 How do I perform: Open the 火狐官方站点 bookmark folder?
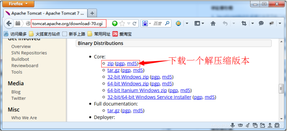pyautogui.click(x=45, y=34)
